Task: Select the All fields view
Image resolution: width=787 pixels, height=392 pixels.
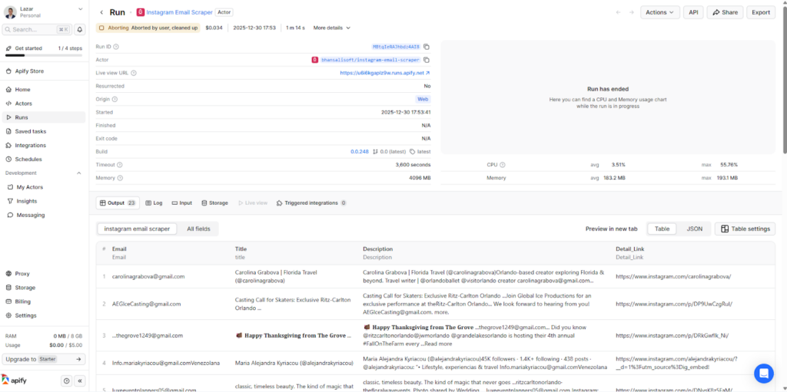Action: click(198, 229)
